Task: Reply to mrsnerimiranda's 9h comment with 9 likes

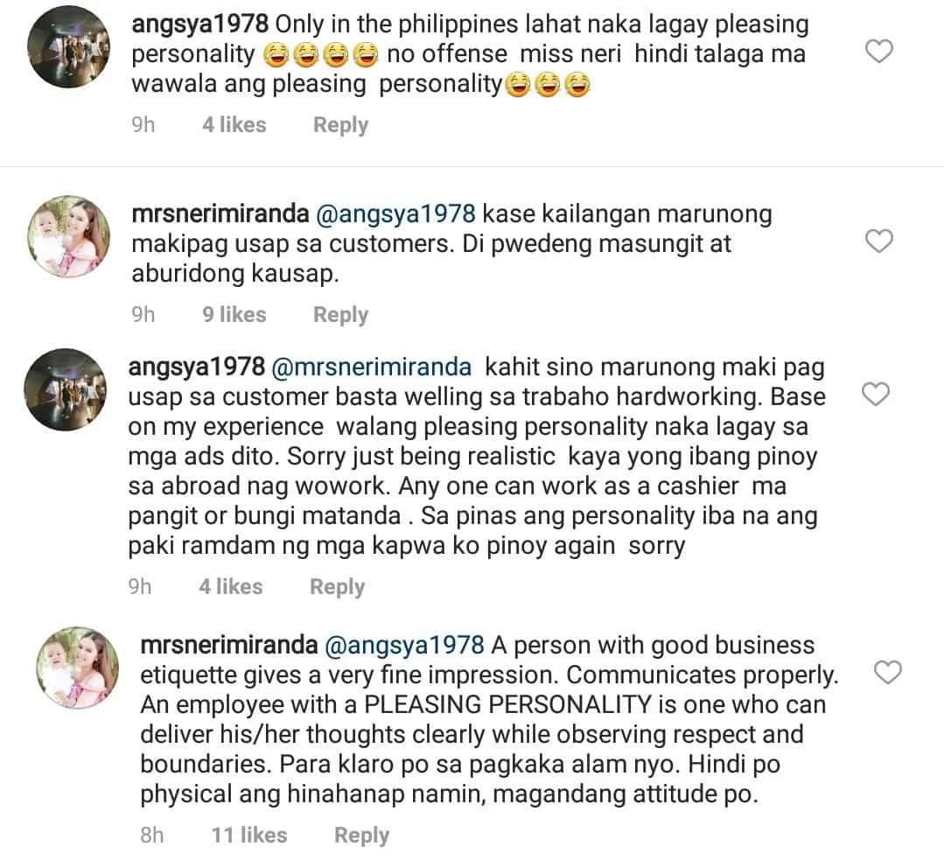Action: pos(340,314)
